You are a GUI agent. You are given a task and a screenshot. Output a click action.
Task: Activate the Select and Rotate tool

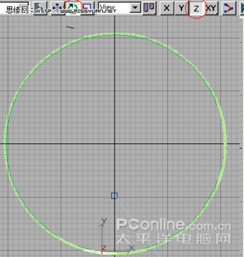pos(72,8)
